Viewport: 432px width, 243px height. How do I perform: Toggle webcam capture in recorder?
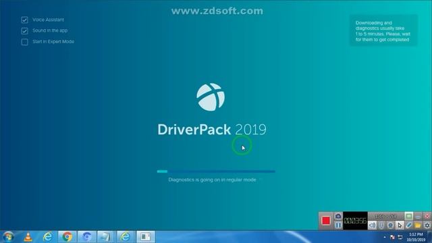[390, 225]
